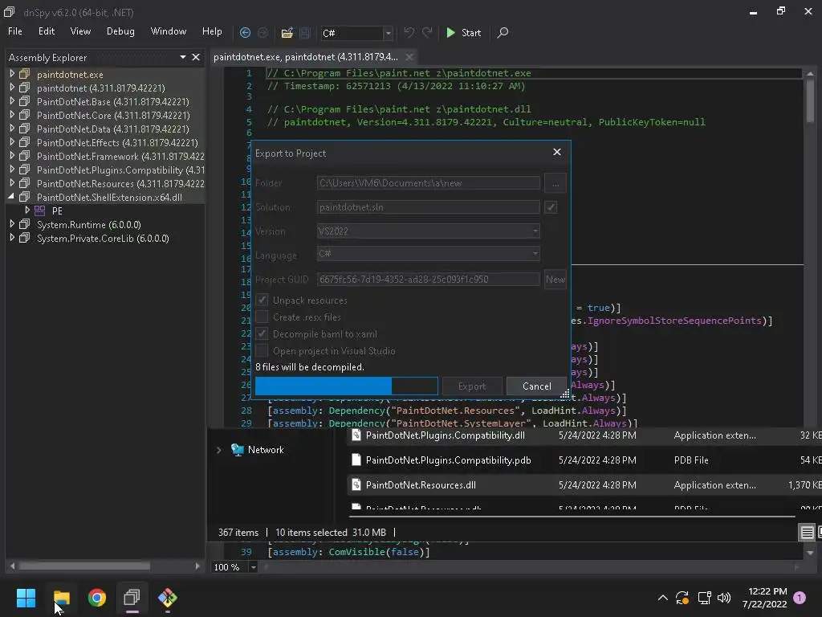Expand the paintdotnet.exe tree node
Image resolution: width=822 pixels, height=617 pixels.
(x=11, y=74)
